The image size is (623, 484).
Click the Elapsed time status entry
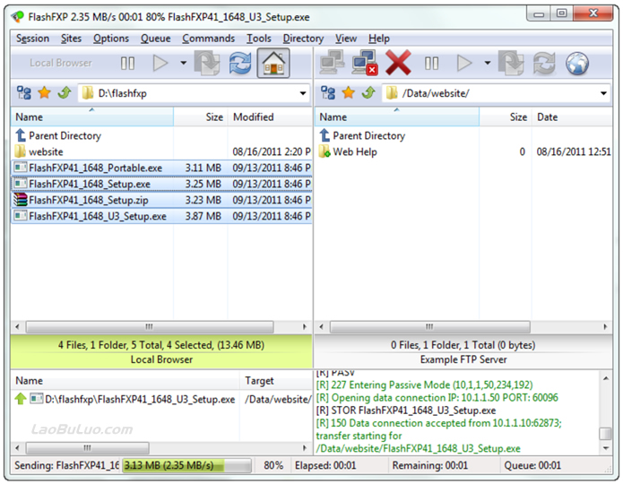tap(325, 465)
